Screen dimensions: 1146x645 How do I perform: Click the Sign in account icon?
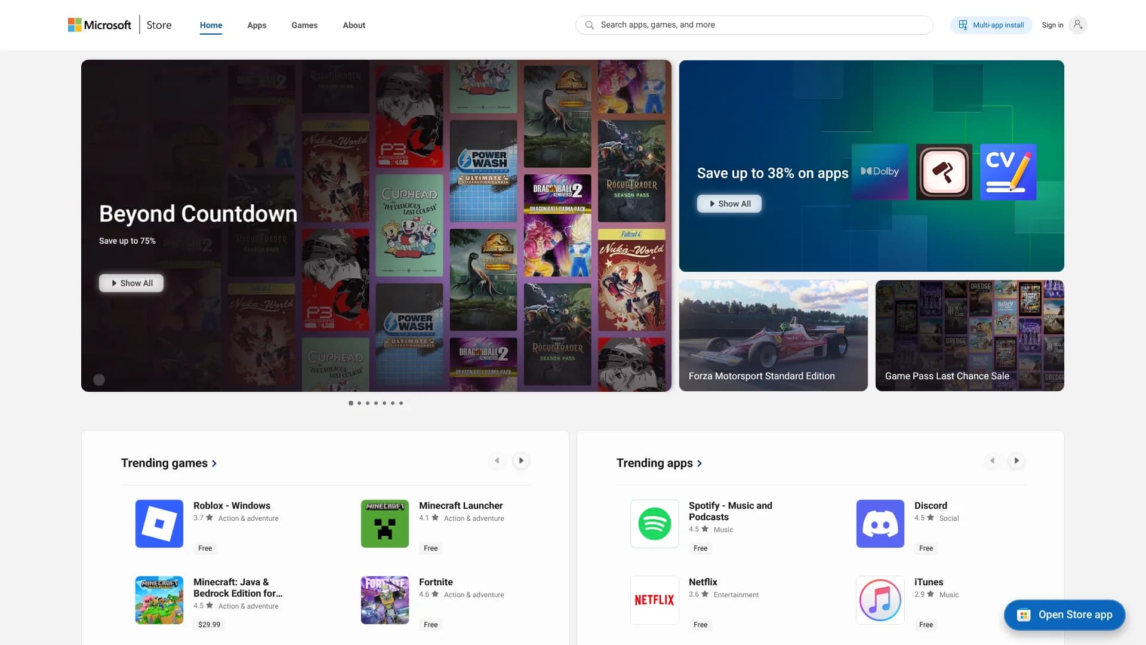pos(1077,25)
